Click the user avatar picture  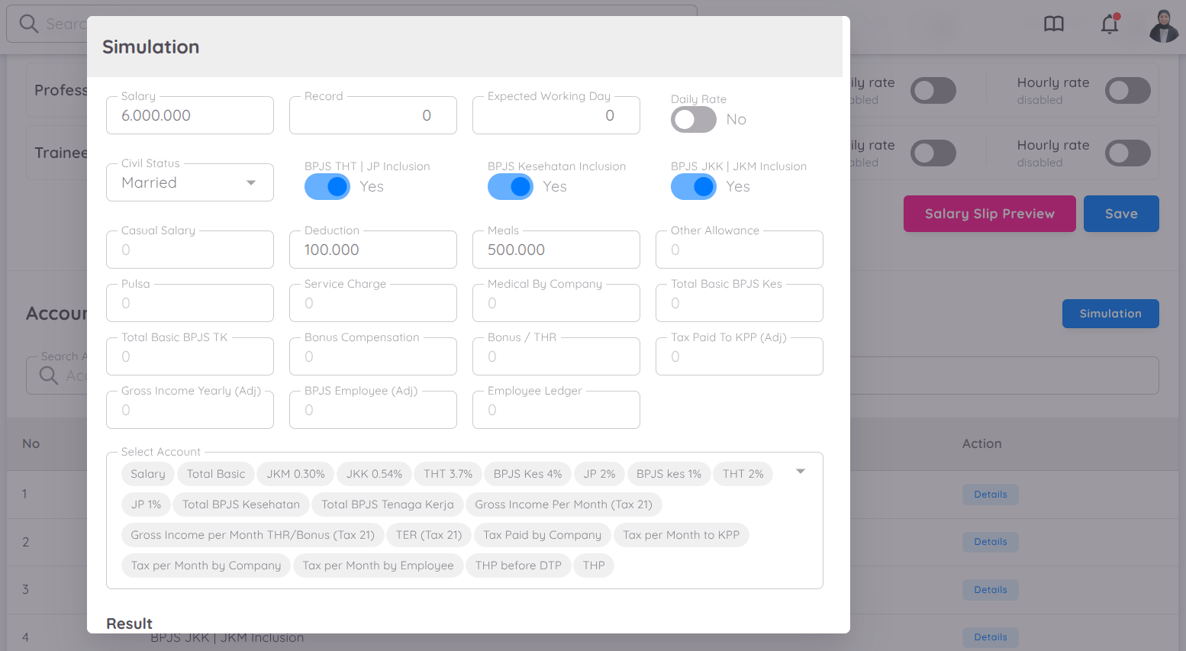coord(1163,26)
